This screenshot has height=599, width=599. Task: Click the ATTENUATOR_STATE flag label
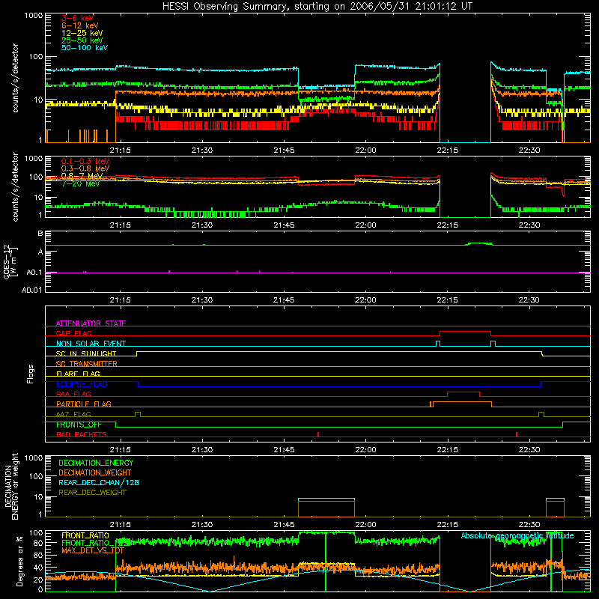[91, 323]
